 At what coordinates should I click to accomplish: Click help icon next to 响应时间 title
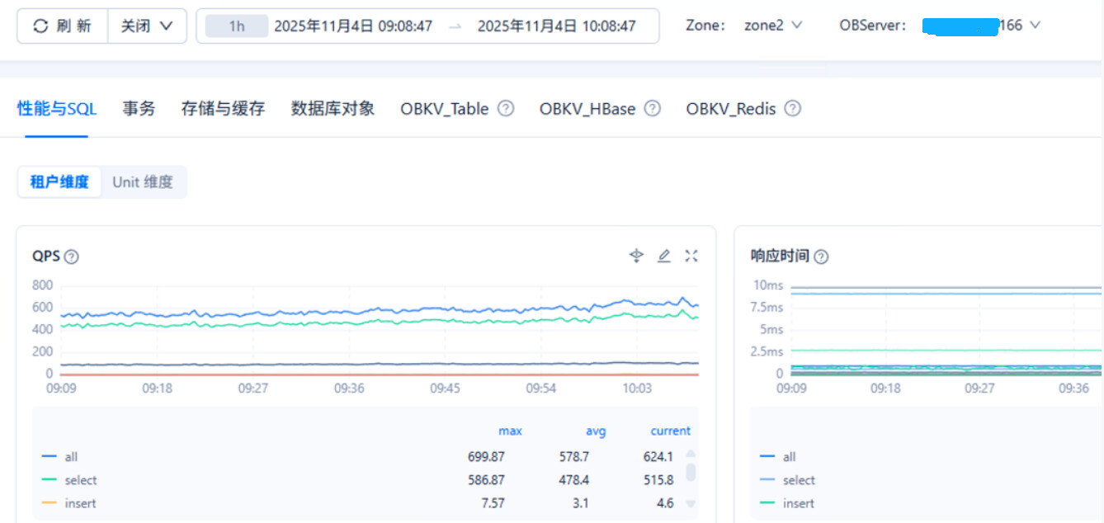(x=821, y=257)
